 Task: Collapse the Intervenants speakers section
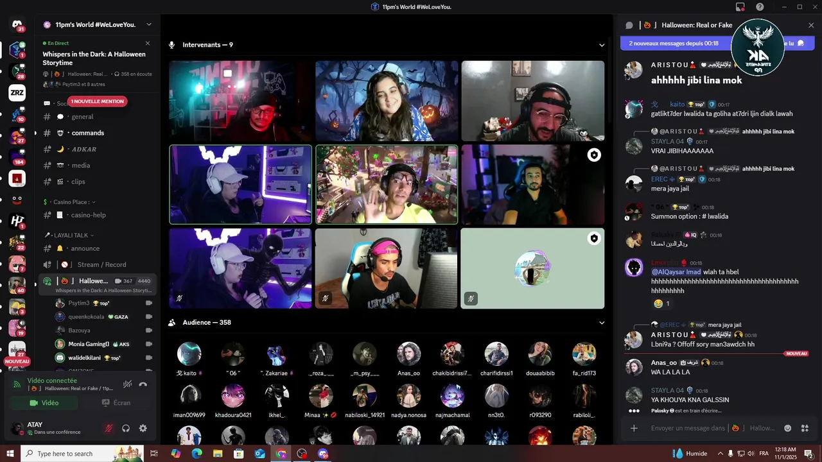602,45
